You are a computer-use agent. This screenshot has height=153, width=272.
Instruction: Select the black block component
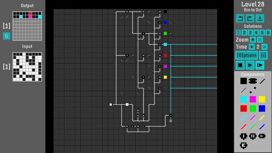tap(244, 81)
